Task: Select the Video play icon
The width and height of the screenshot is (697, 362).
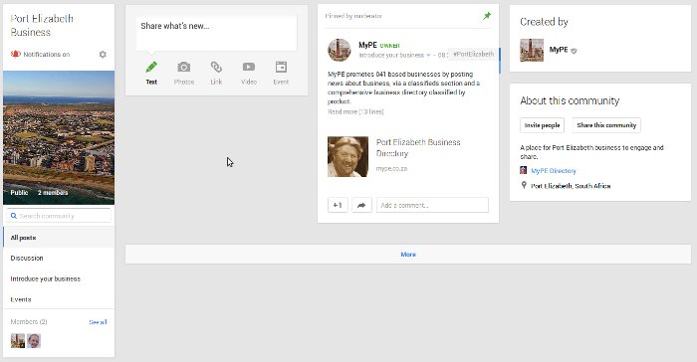Action: [x=249, y=67]
